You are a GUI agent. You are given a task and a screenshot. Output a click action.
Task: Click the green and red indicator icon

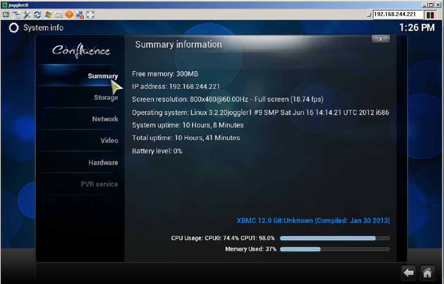(x=430, y=15)
